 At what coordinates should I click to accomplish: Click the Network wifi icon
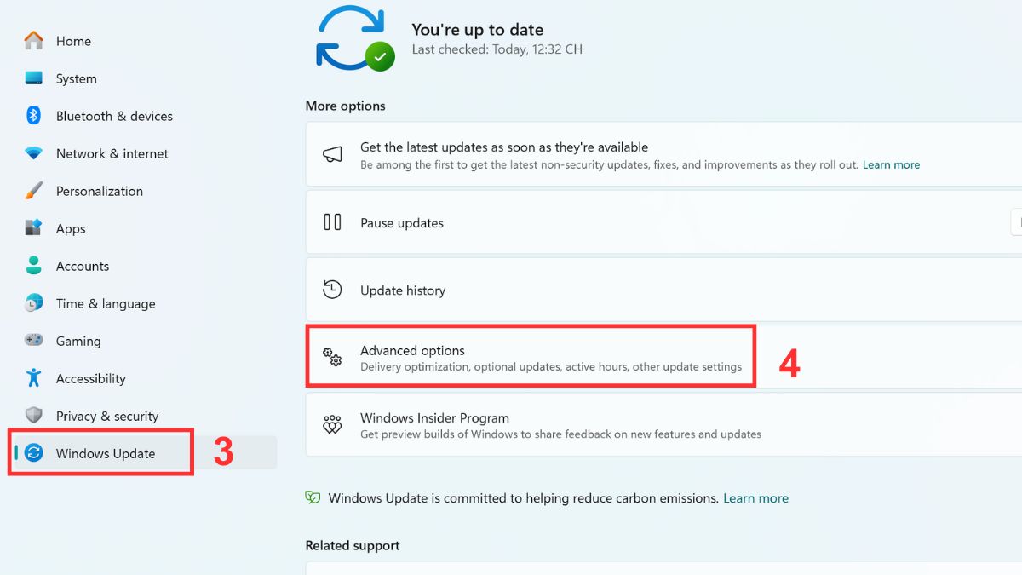coord(34,153)
